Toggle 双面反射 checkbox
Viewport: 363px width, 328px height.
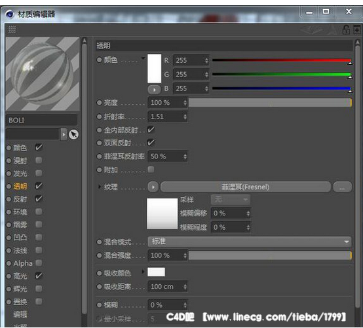(151, 142)
